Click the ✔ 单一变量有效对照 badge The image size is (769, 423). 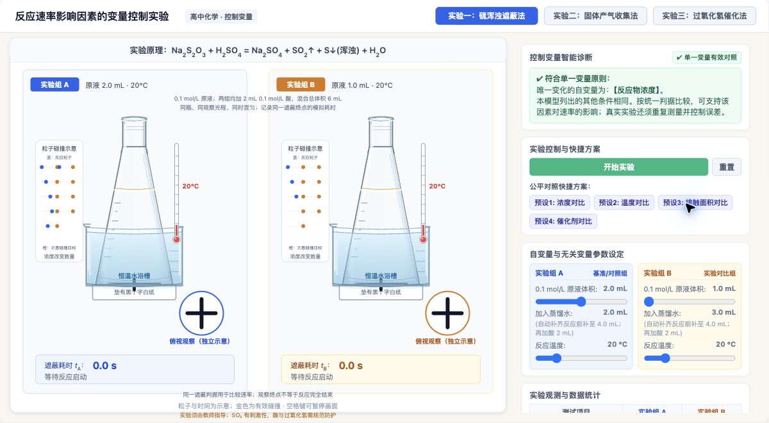click(706, 57)
